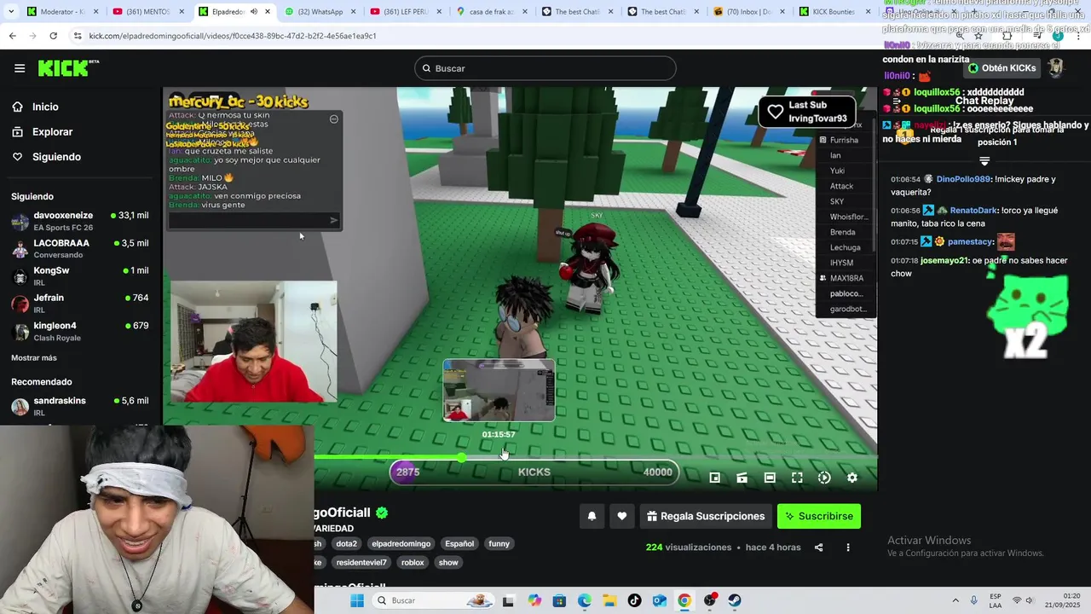The height and width of the screenshot is (614, 1091).
Task: Click the elpadredomingo tag
Action: coord(401,543)
